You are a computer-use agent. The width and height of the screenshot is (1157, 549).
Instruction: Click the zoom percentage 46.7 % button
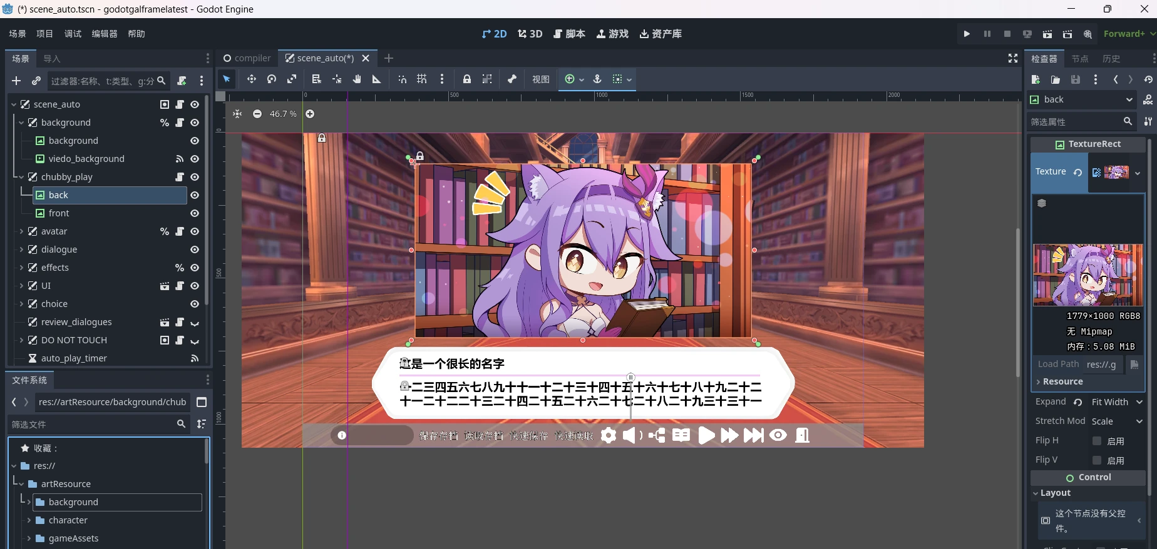pyautogui.click(x=283, y=114)
